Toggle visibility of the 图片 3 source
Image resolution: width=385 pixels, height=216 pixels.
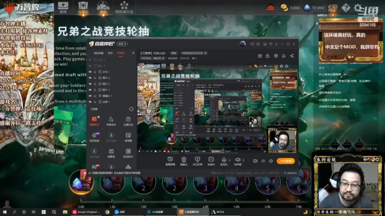[90, 84]
